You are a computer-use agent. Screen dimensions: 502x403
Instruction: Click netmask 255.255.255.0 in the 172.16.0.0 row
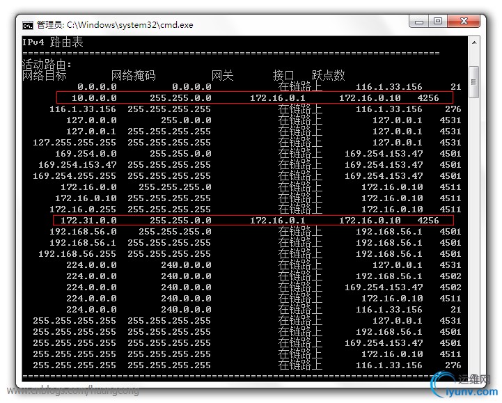pyautogui.click(x=175, y=187)
